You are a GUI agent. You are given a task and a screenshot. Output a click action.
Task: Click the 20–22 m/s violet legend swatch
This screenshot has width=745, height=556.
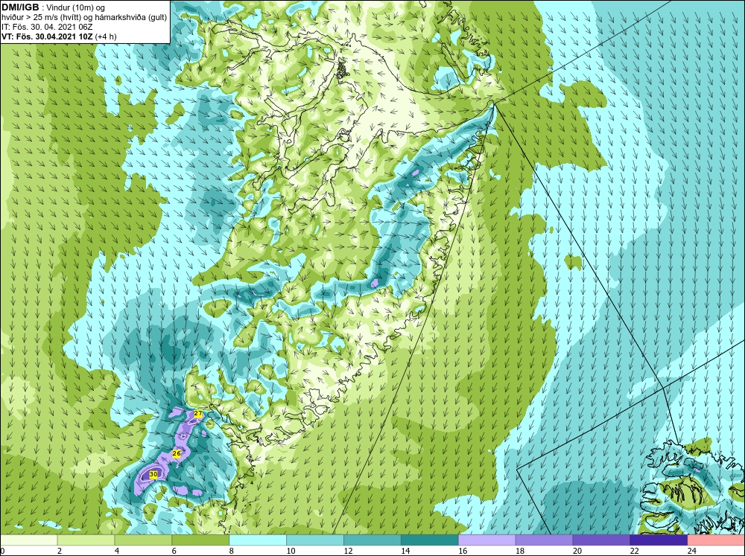pyautogui.click(x=601, y=540)
